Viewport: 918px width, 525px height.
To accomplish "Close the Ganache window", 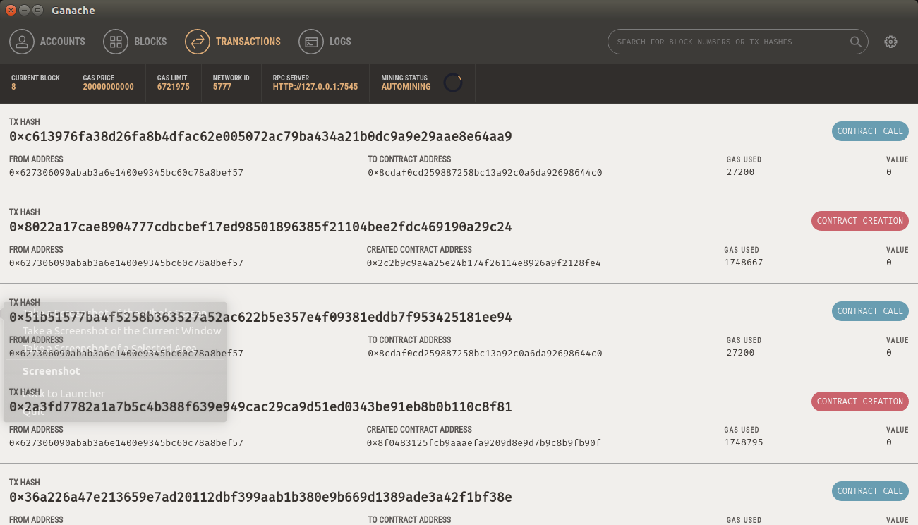I will click(11, 10).
